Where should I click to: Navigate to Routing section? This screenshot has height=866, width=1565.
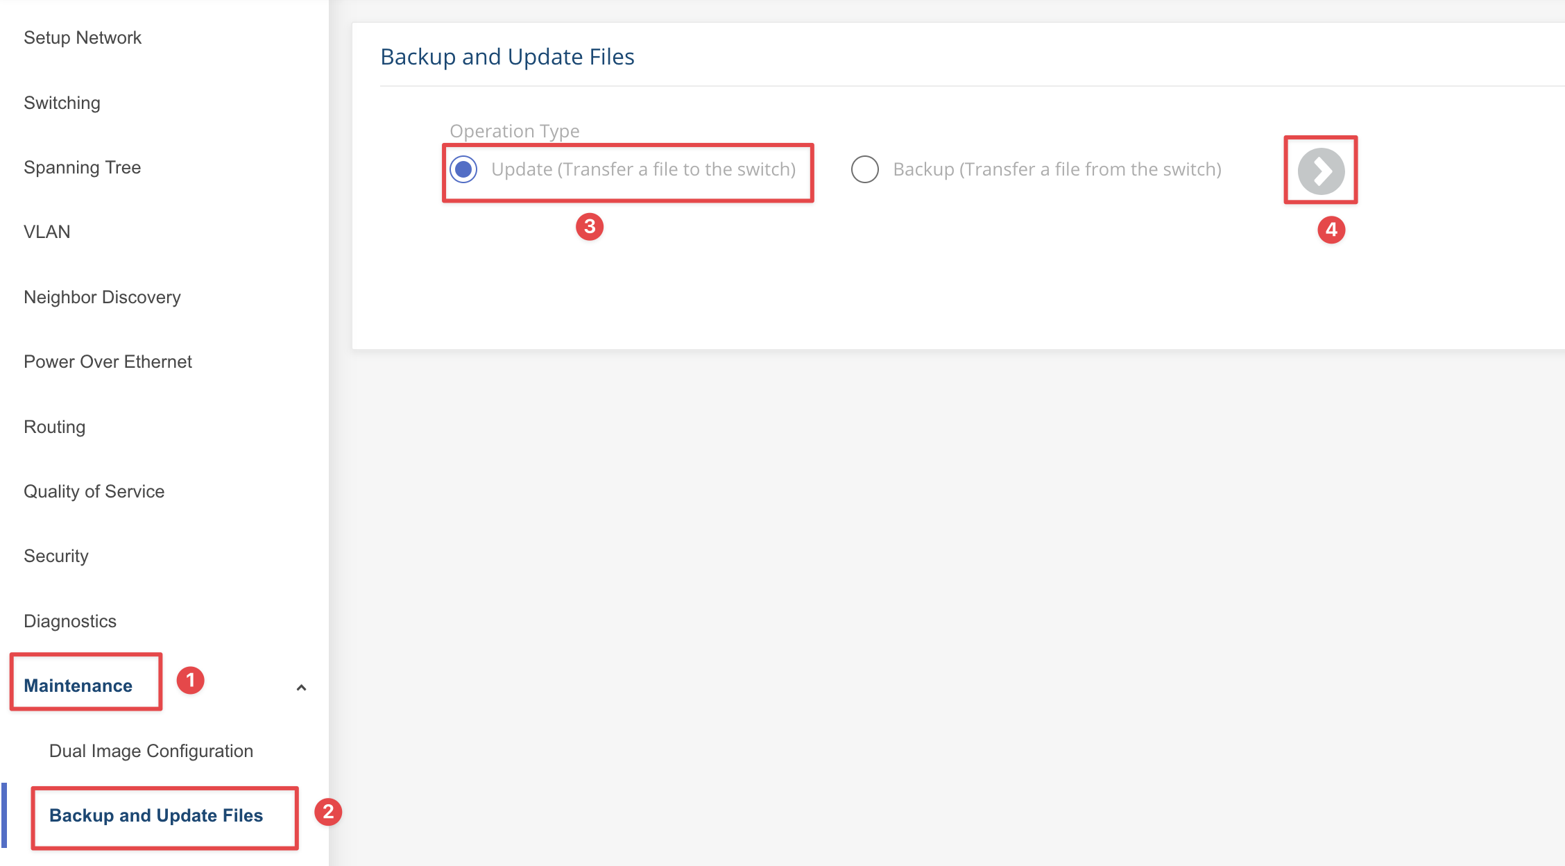pyautogui.click(x=54, y=427)
